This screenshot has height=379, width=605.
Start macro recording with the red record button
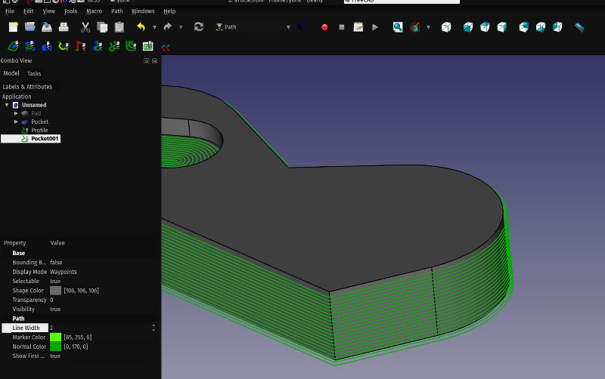point(324,27)
